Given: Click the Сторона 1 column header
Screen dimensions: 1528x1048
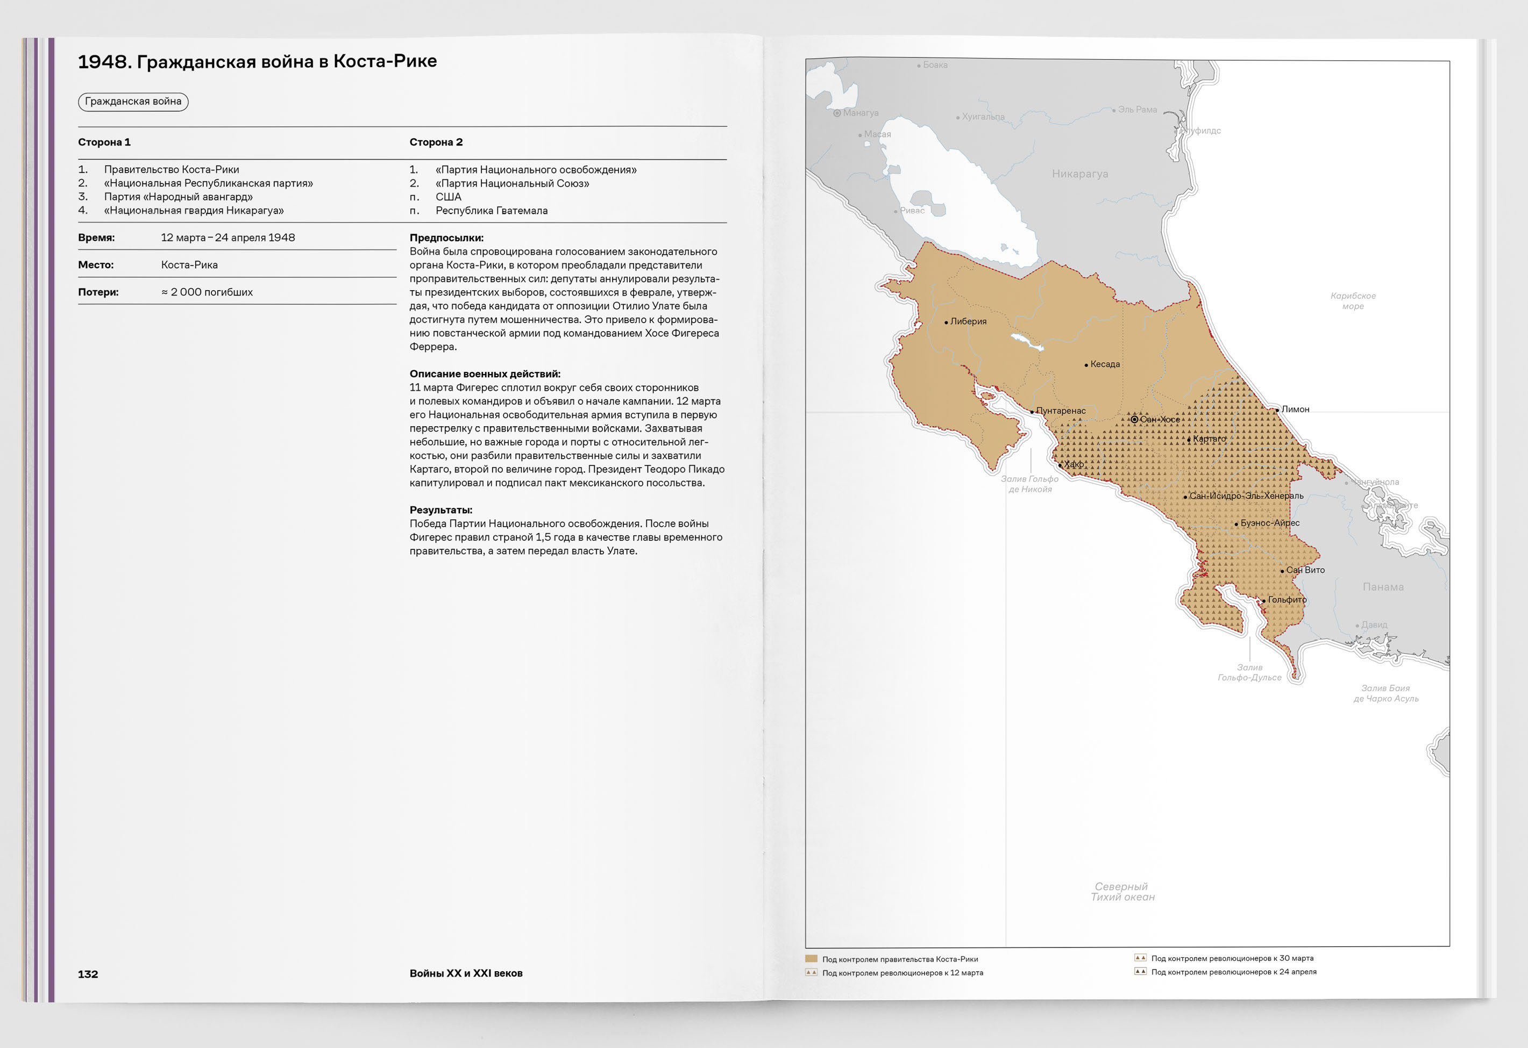Looking at the screenshot, I should 104,142.
